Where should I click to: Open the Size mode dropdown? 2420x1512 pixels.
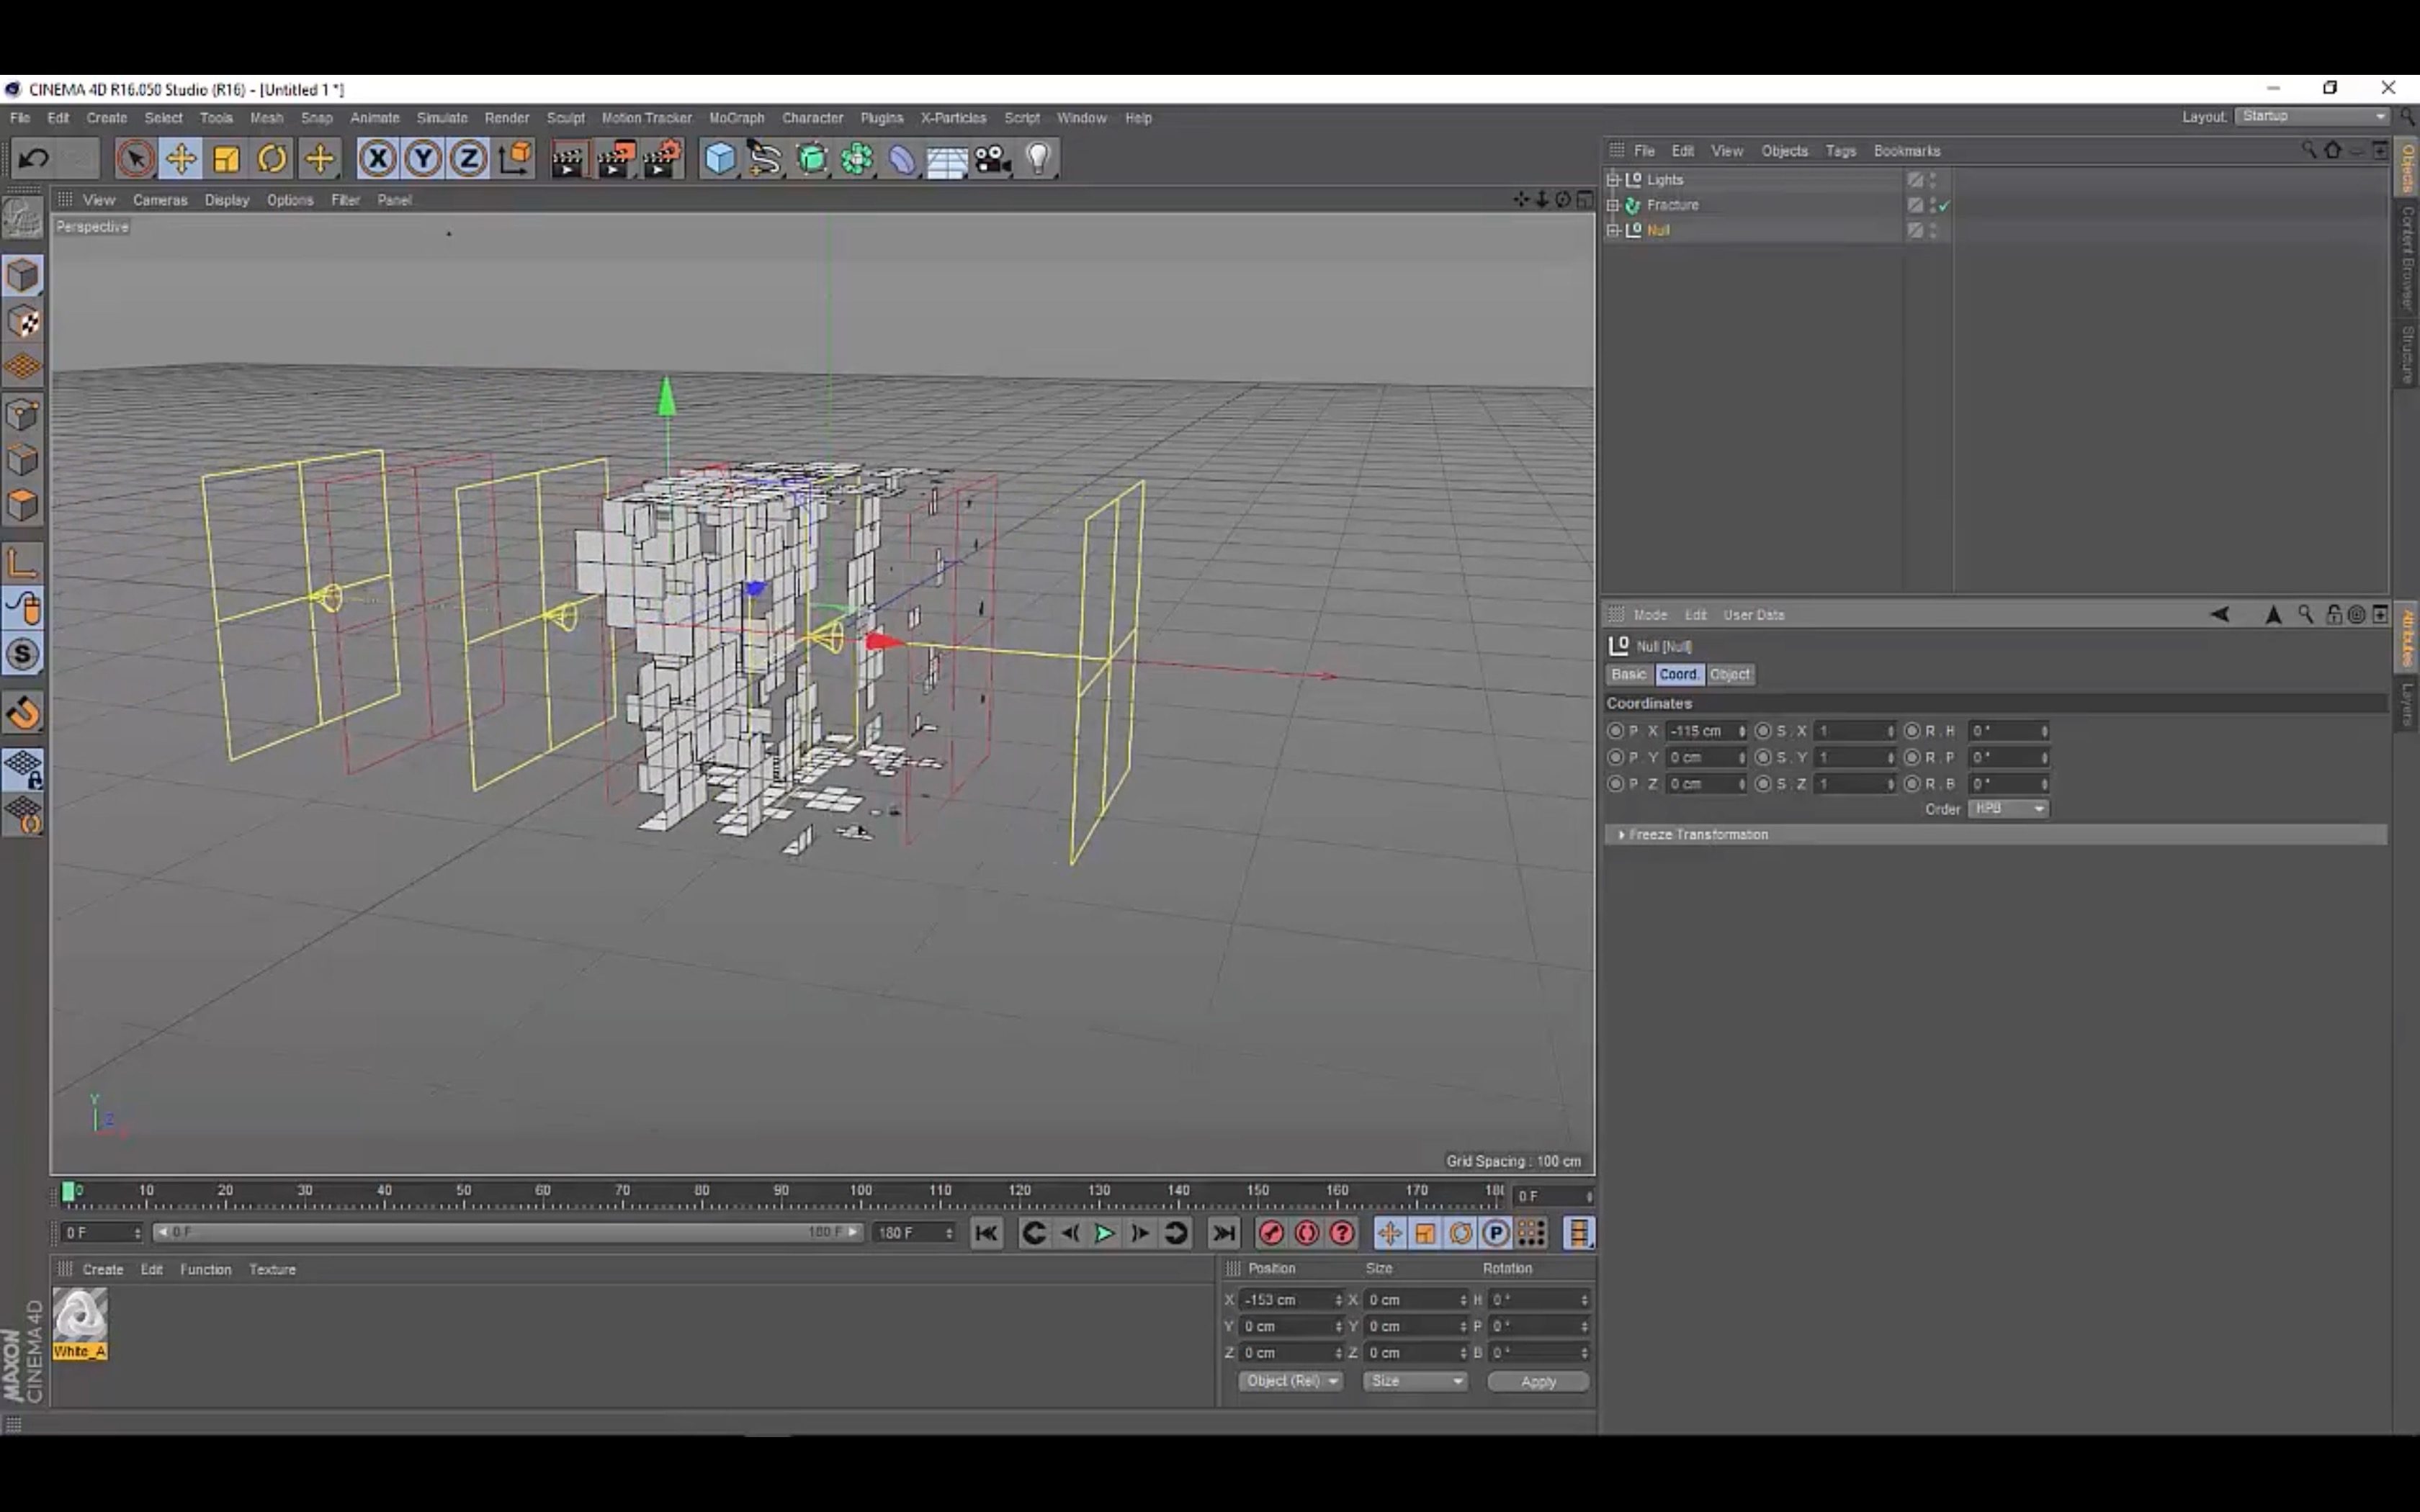pos(1415,1381)
